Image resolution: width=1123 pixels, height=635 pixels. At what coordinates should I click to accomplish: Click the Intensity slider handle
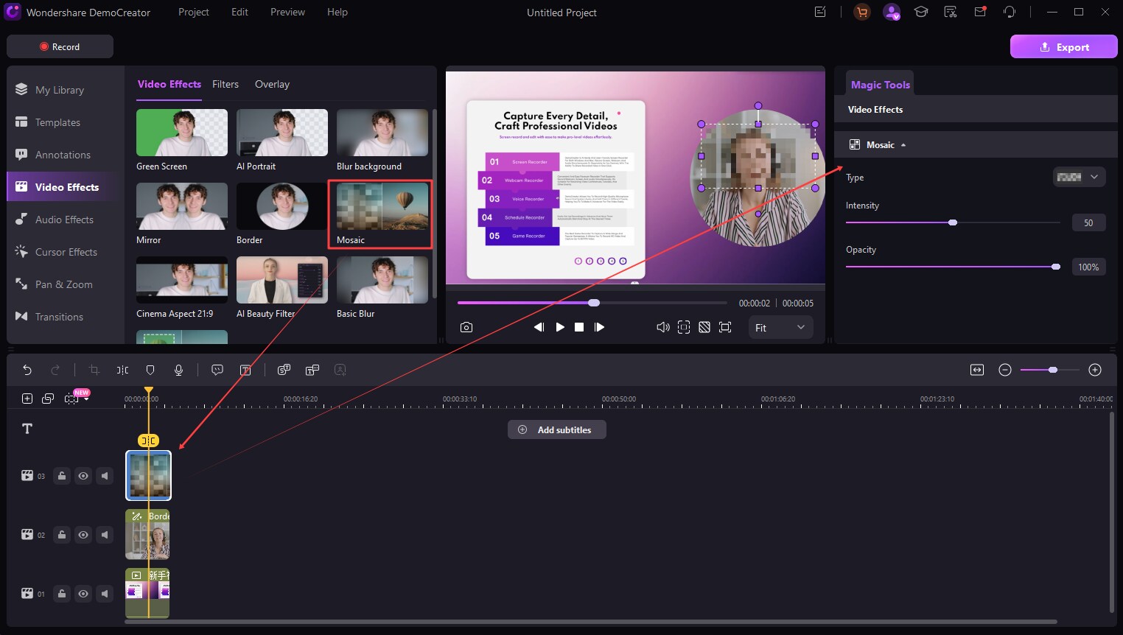(x=953, y=222)
